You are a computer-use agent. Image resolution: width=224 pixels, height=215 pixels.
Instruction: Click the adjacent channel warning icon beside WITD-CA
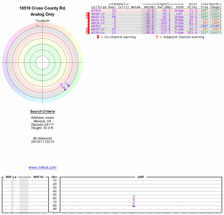click(87, 33)
